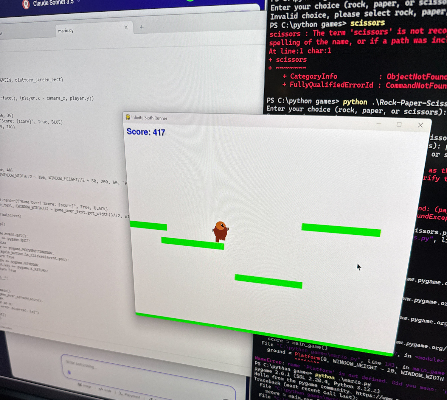Click the 'Game Over! Score: {score}' render line
Image resolution: width=447 pixels, height=400 pixels.
tap(54, 205)
